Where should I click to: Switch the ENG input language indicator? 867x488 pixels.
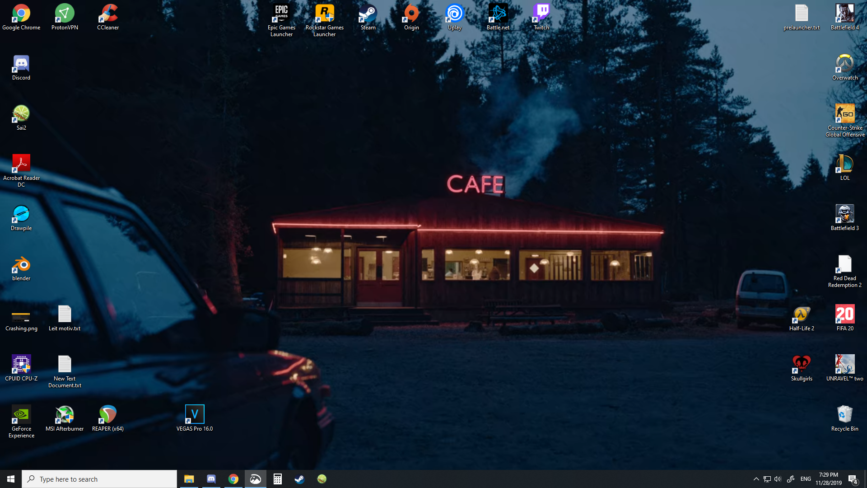click(806, 479)
